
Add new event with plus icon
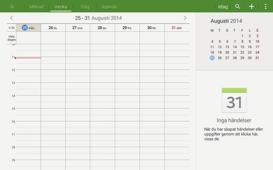coord(252,7)
